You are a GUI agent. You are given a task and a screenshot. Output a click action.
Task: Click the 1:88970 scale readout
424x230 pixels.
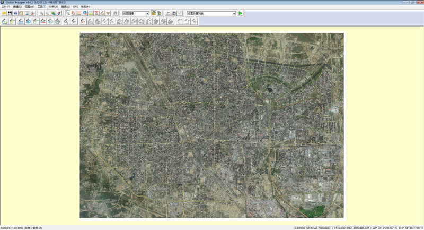[299, 228]
